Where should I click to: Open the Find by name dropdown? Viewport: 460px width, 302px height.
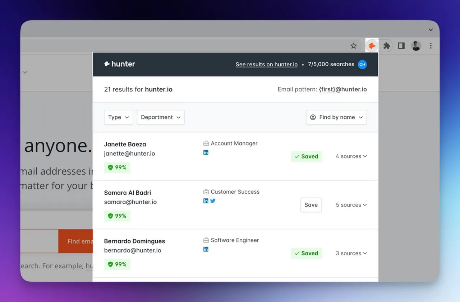click(x=336, y=117)
